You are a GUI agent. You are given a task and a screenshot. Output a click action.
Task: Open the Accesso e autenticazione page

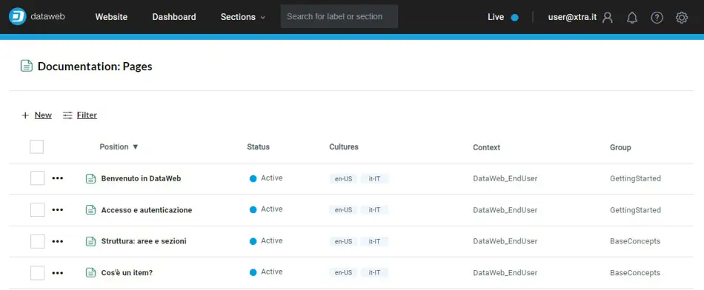tap(147, 210)
